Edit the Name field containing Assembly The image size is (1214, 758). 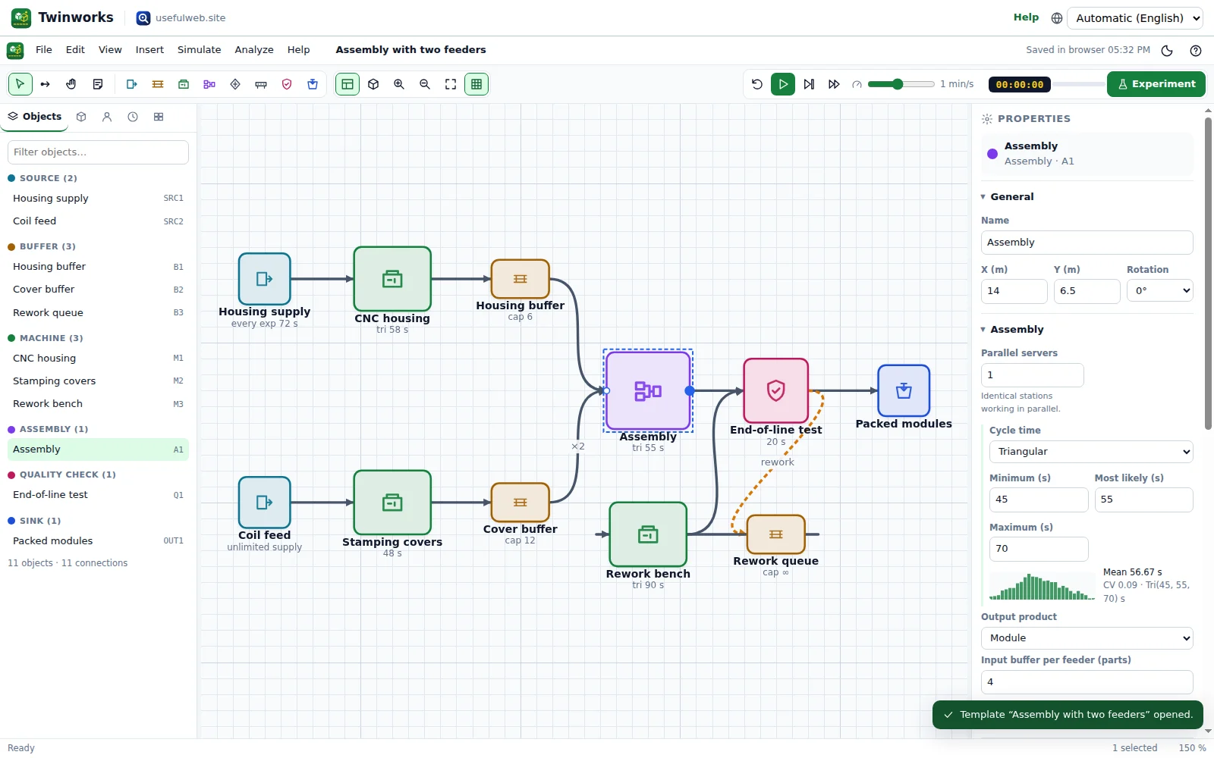coord(1087,243)
